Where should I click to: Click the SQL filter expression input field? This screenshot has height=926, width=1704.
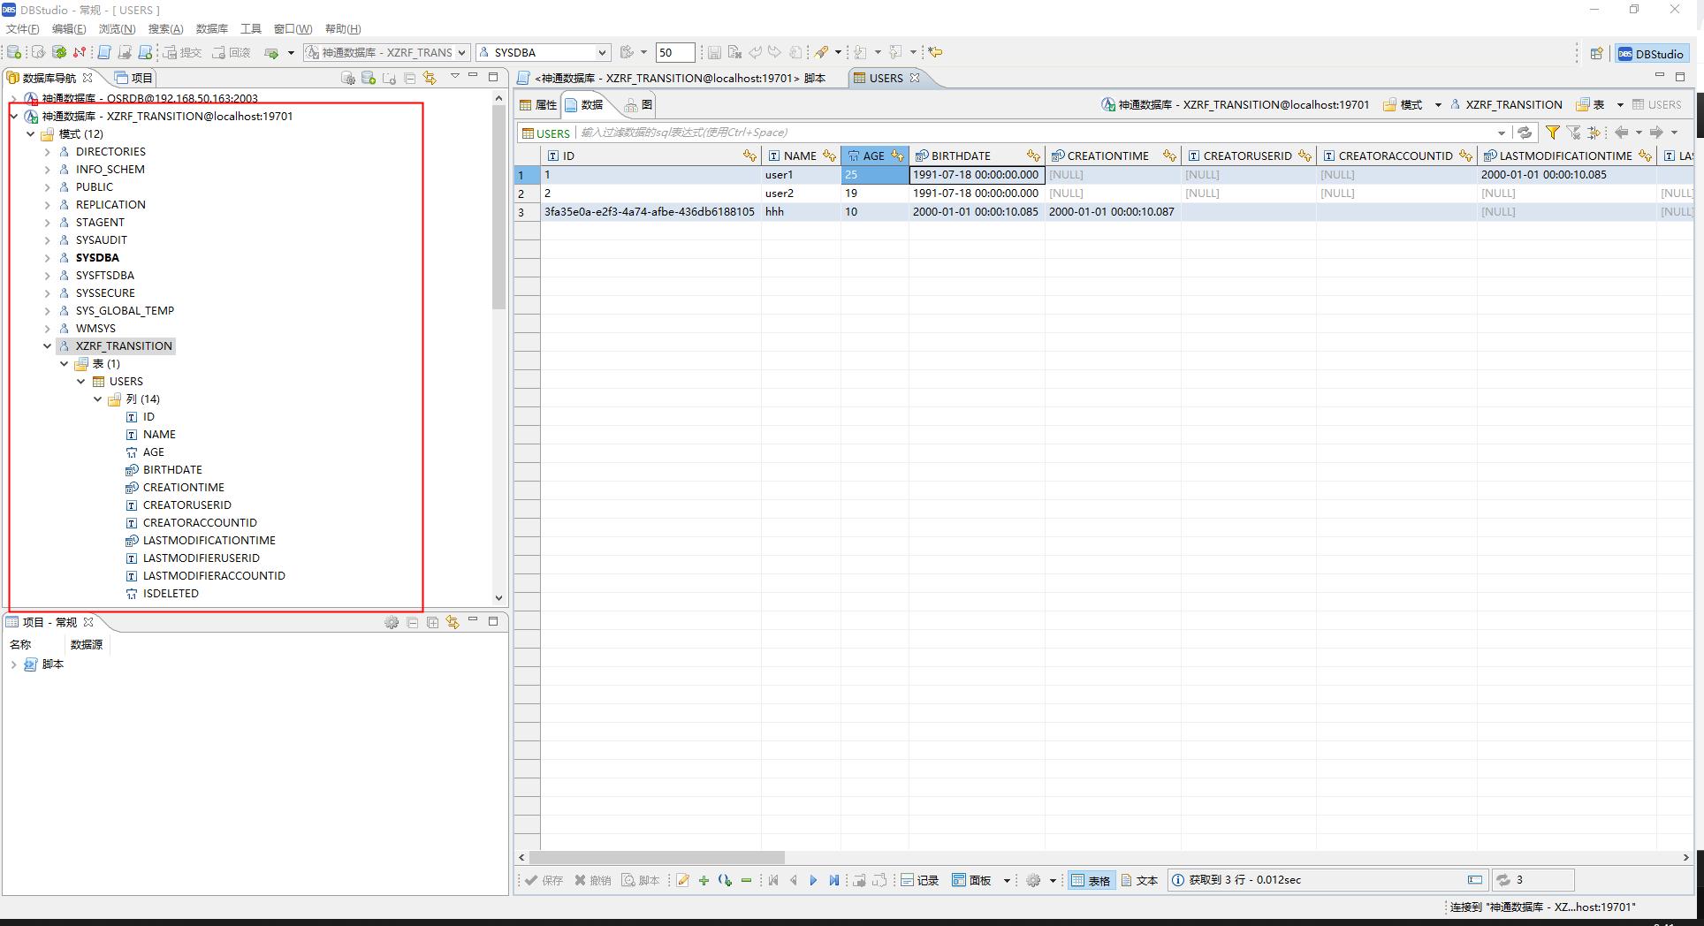click(1037, 133)
